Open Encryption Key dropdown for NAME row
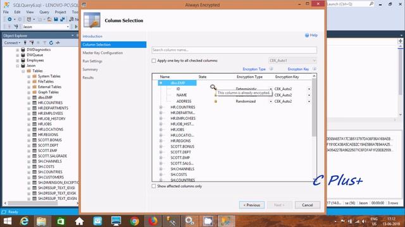This screenshot has height=227, width=405. point(309,95)
